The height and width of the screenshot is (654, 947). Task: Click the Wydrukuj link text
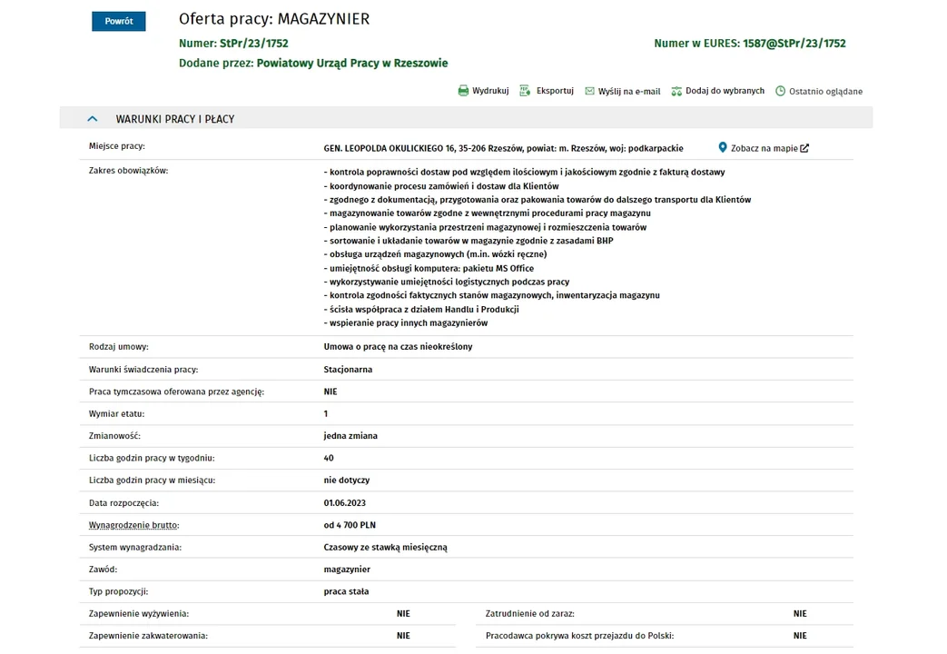coord(490,91)
